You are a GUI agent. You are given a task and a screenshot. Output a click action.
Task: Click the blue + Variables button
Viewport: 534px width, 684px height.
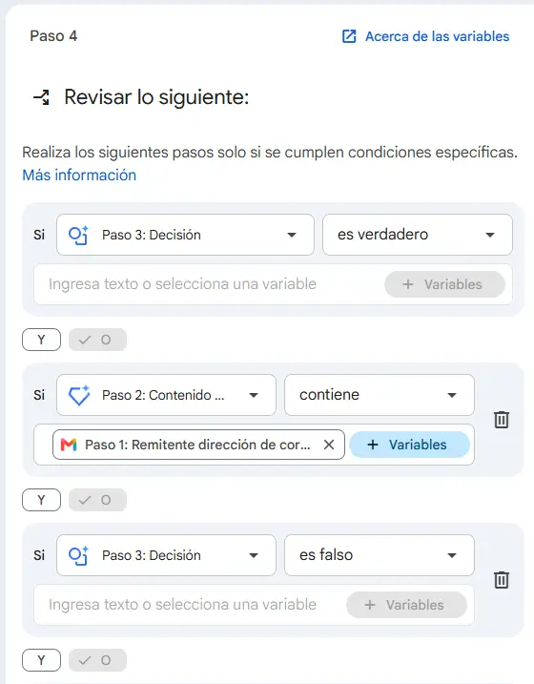click(x=409, y=445)
